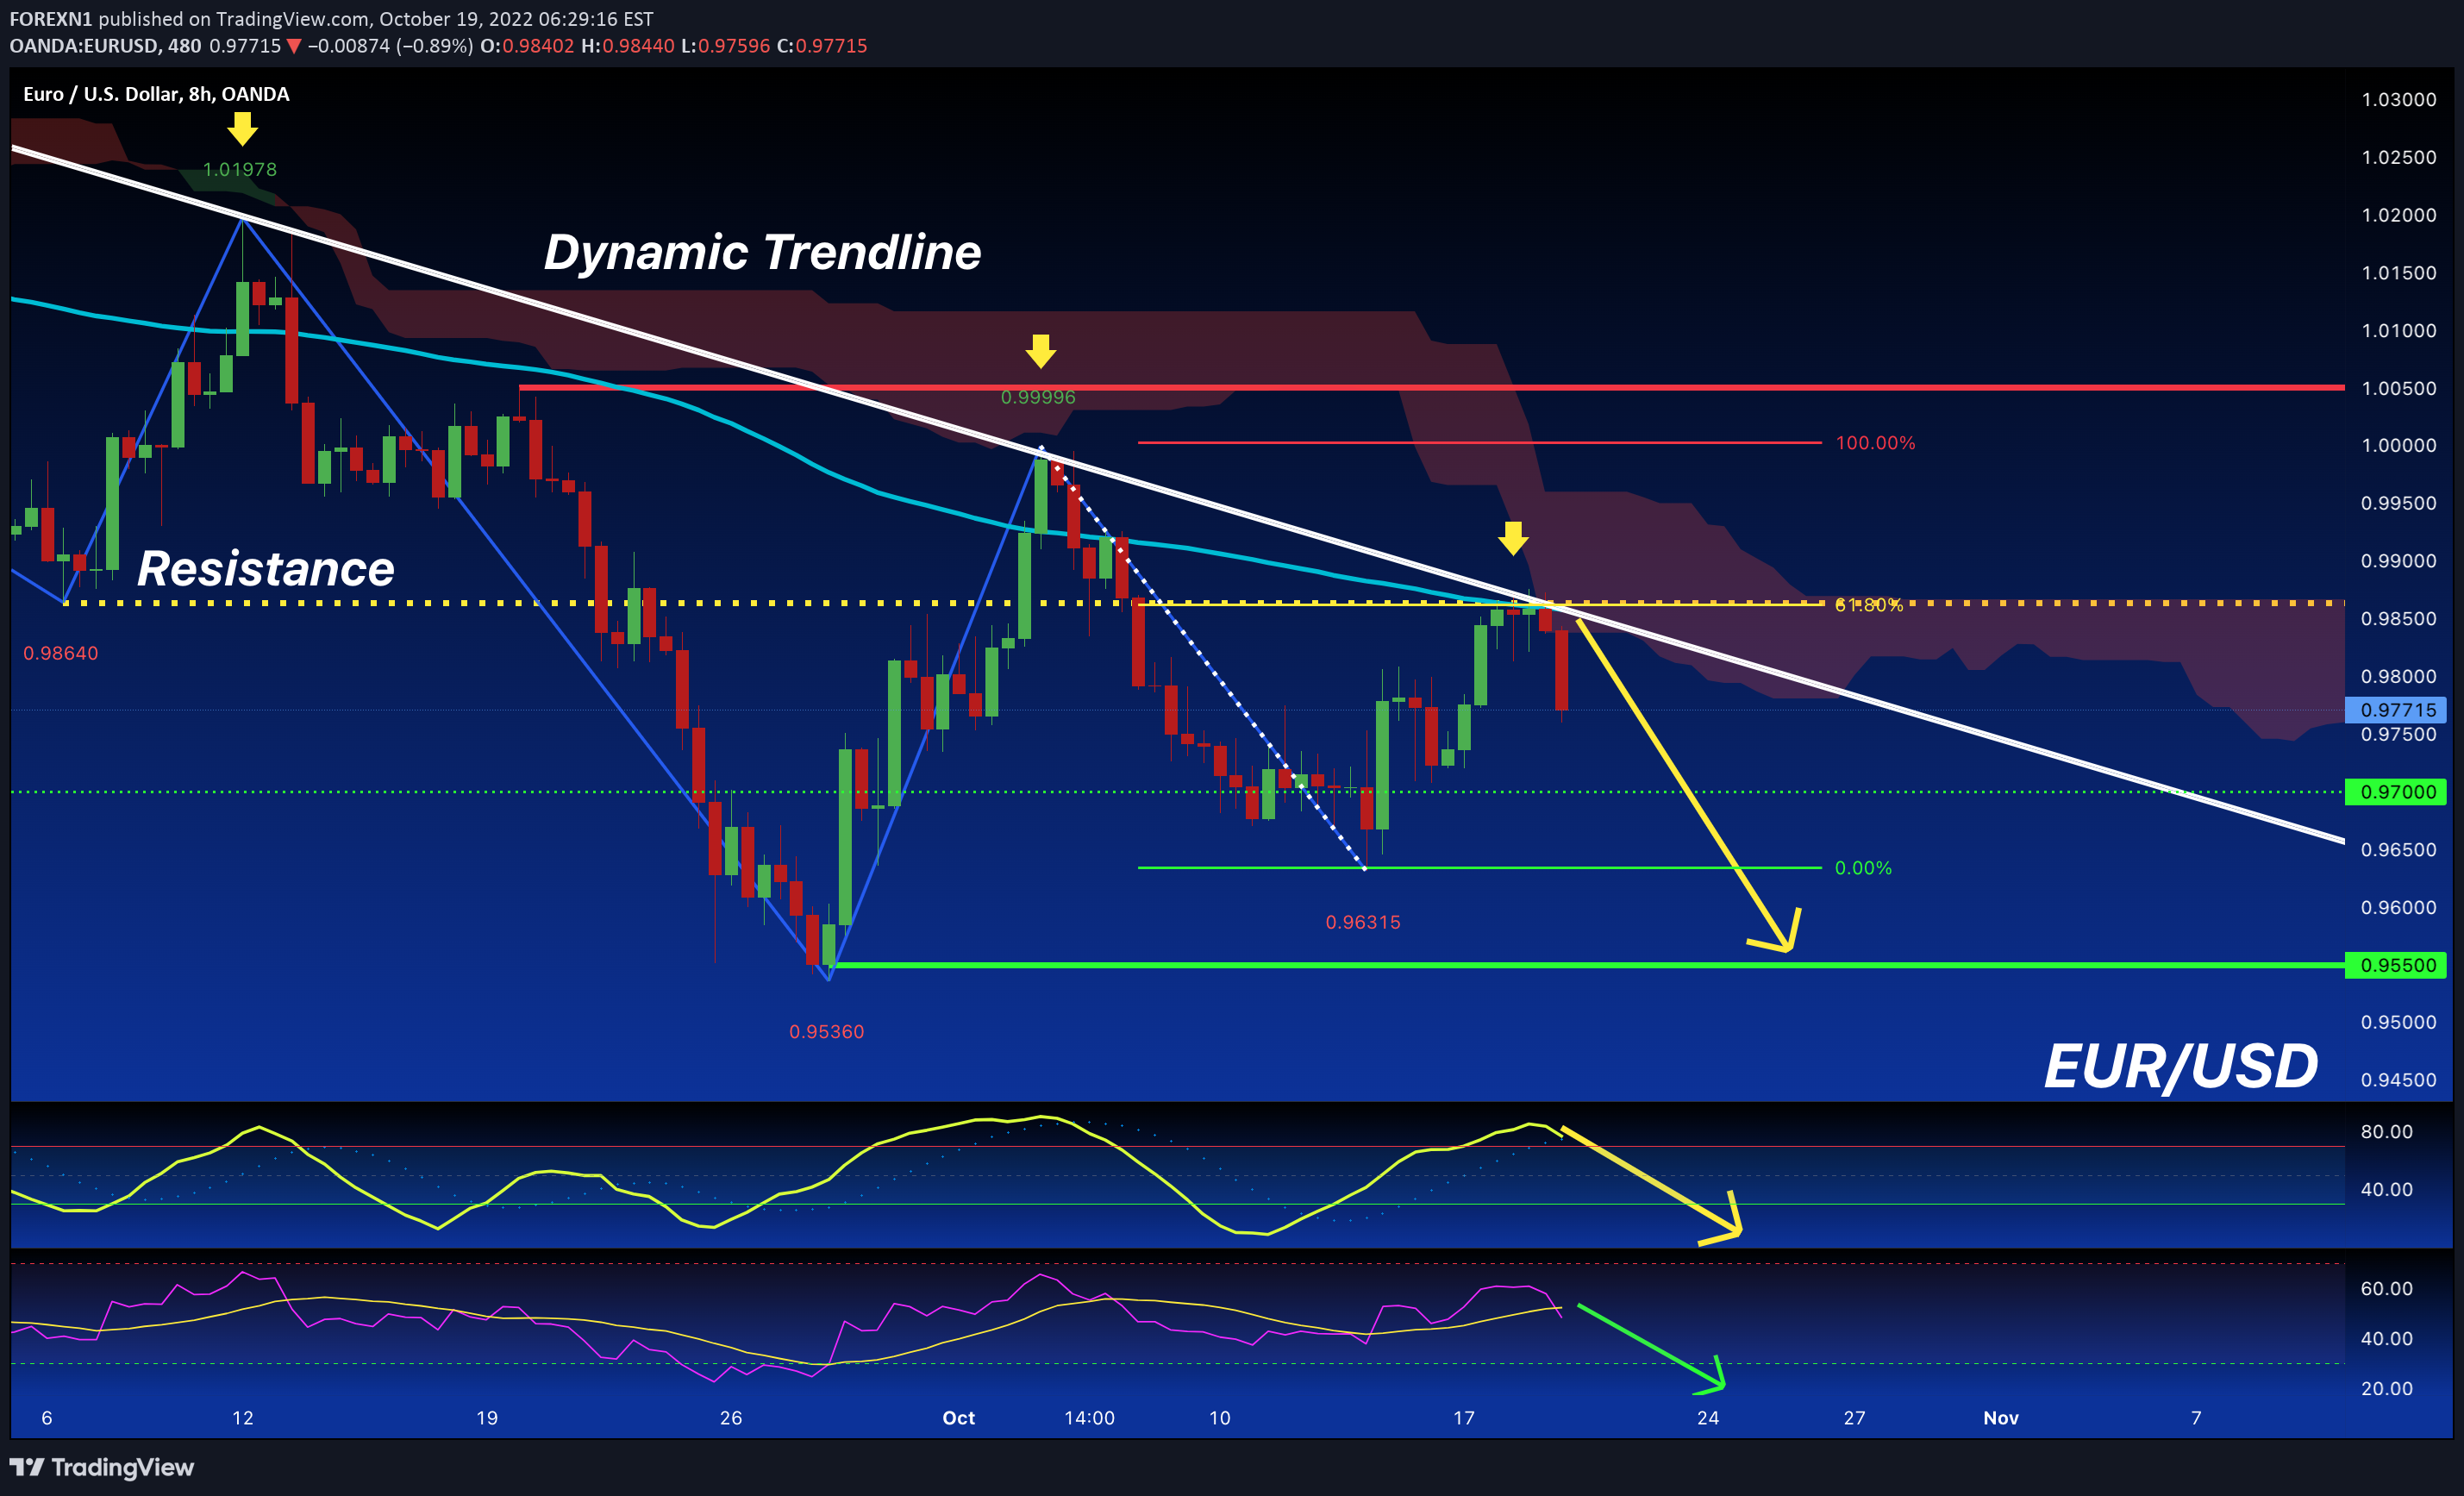The image size is (2464, 1496).
Task: Click the 'Oct' label on time axis
Action: click(x=959, y=1418)
